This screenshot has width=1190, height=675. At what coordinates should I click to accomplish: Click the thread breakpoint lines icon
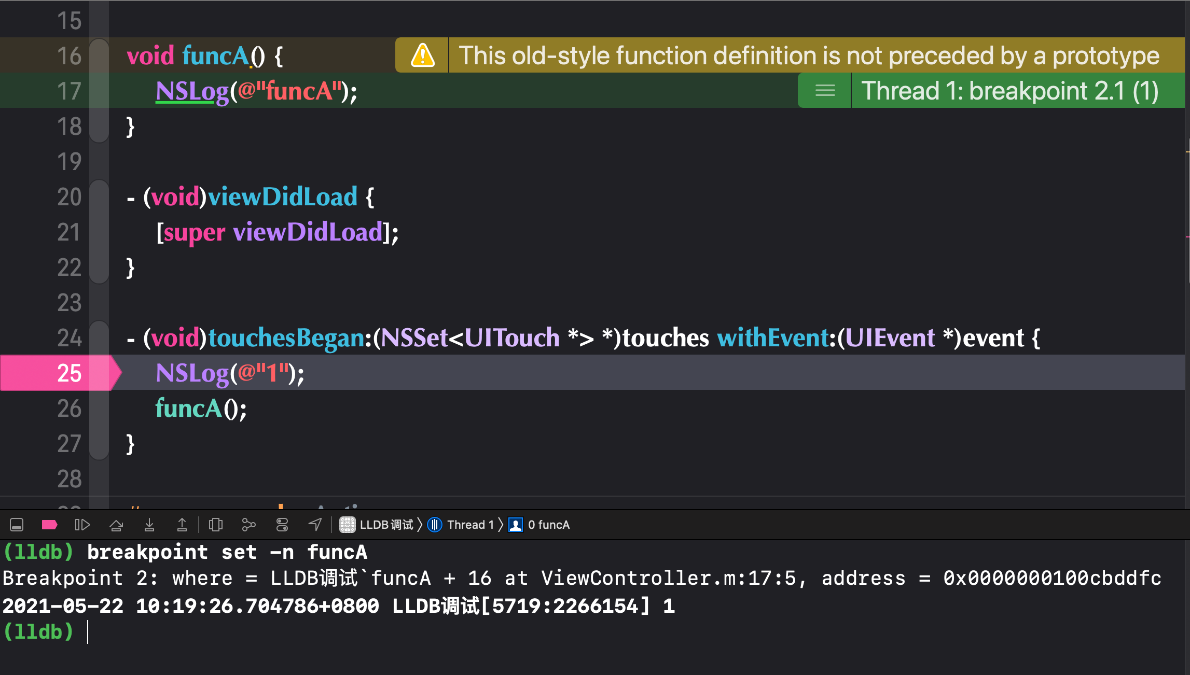(825, 91)
